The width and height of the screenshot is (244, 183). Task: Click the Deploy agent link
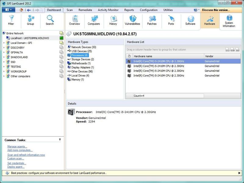(16, 167)
